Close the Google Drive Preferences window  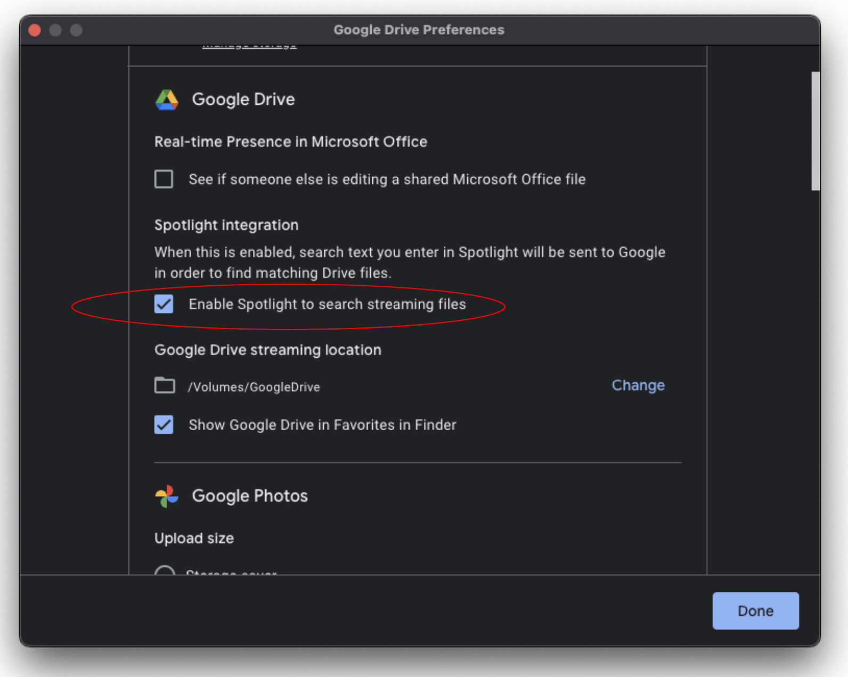(35, 30)
